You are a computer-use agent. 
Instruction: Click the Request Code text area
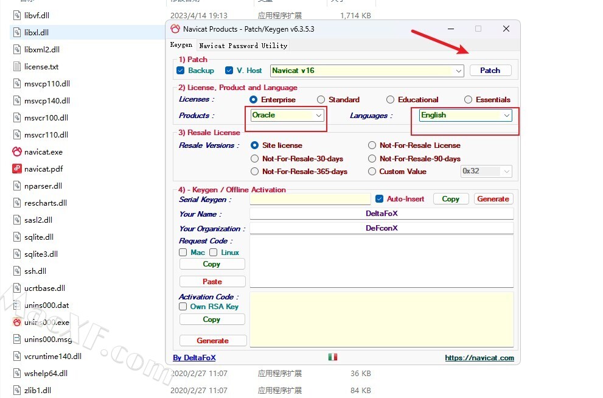point(382,262)
